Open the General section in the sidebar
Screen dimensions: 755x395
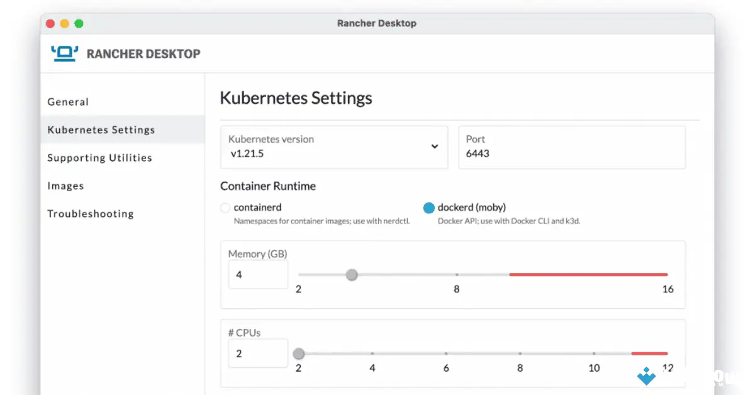pos(68,102)
